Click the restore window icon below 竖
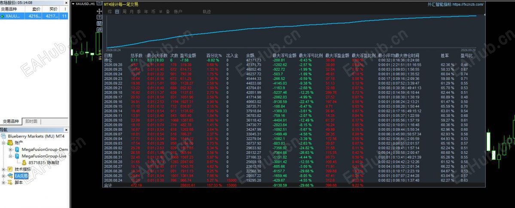Viewport: 515px width, 208px height. click(99, 30)
